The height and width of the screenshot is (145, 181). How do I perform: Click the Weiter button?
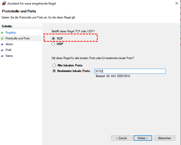pyautogui.click(x=143, y=138)
